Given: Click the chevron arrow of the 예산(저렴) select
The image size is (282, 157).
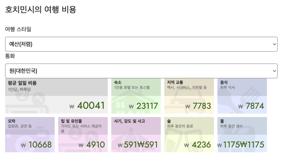Looking at the screenshot, I should [274, 44].
